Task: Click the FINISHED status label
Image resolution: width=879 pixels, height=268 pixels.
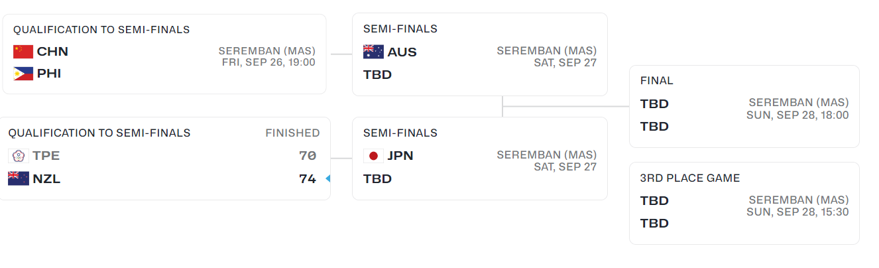Action: (292, 133)
